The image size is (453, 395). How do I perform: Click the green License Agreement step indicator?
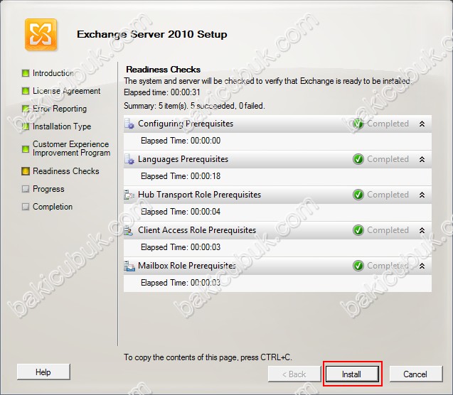pyautogui.click(x=26, y=91)
